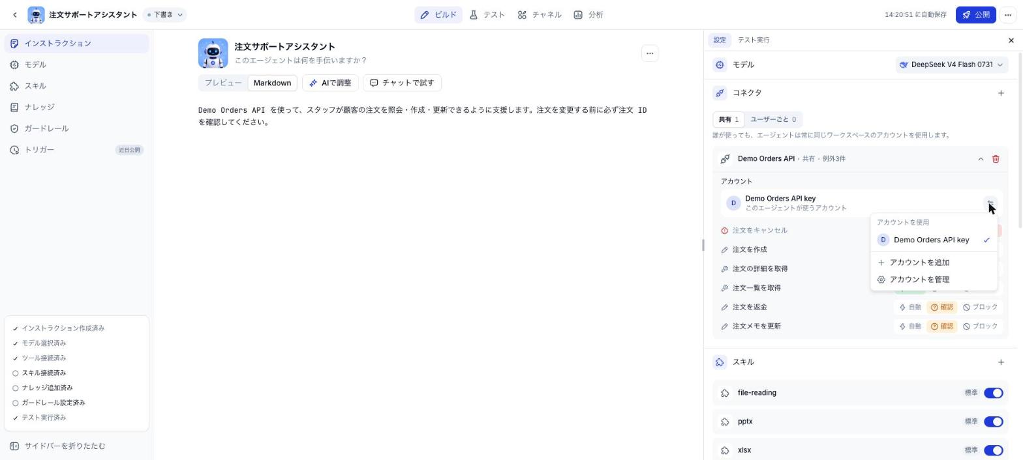
Task: Click the AIで調整 button
Action: click(330, 83)
